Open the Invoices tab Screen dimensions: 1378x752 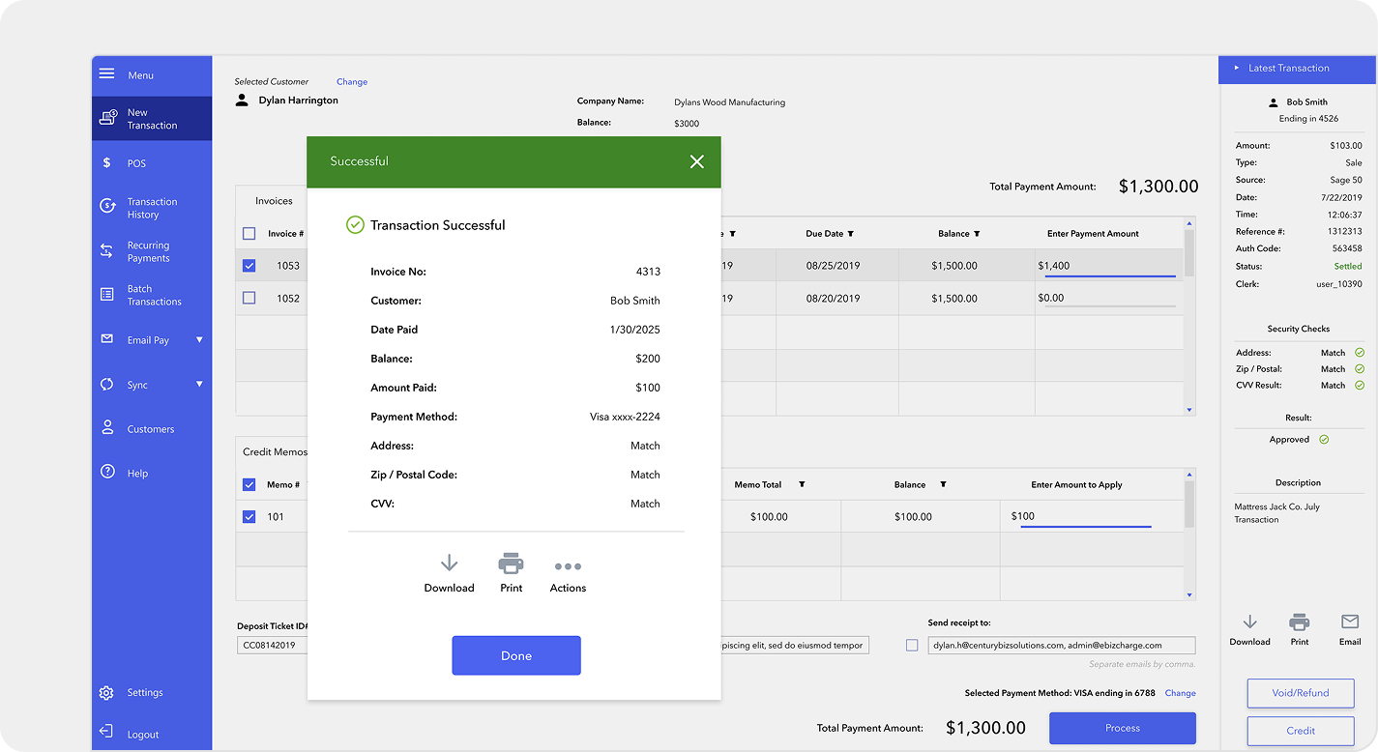click(x=274, y=201)
